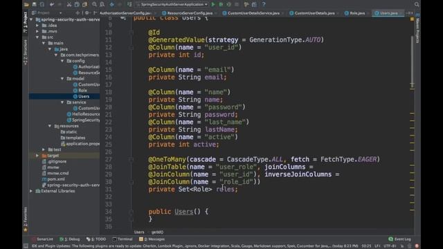Select pom.xml in project tree

click(x=53, y=179)
